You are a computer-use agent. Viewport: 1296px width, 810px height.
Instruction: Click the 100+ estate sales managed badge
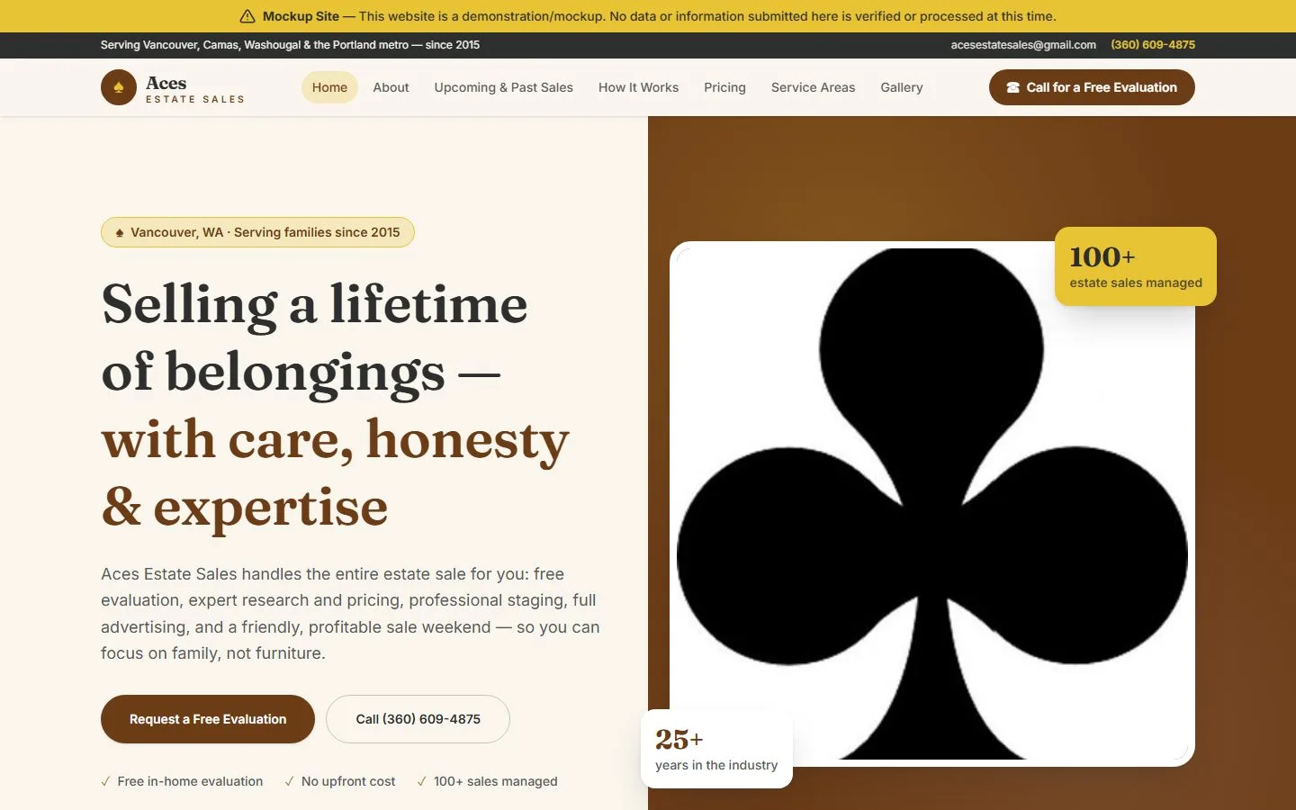point(1136,266)
